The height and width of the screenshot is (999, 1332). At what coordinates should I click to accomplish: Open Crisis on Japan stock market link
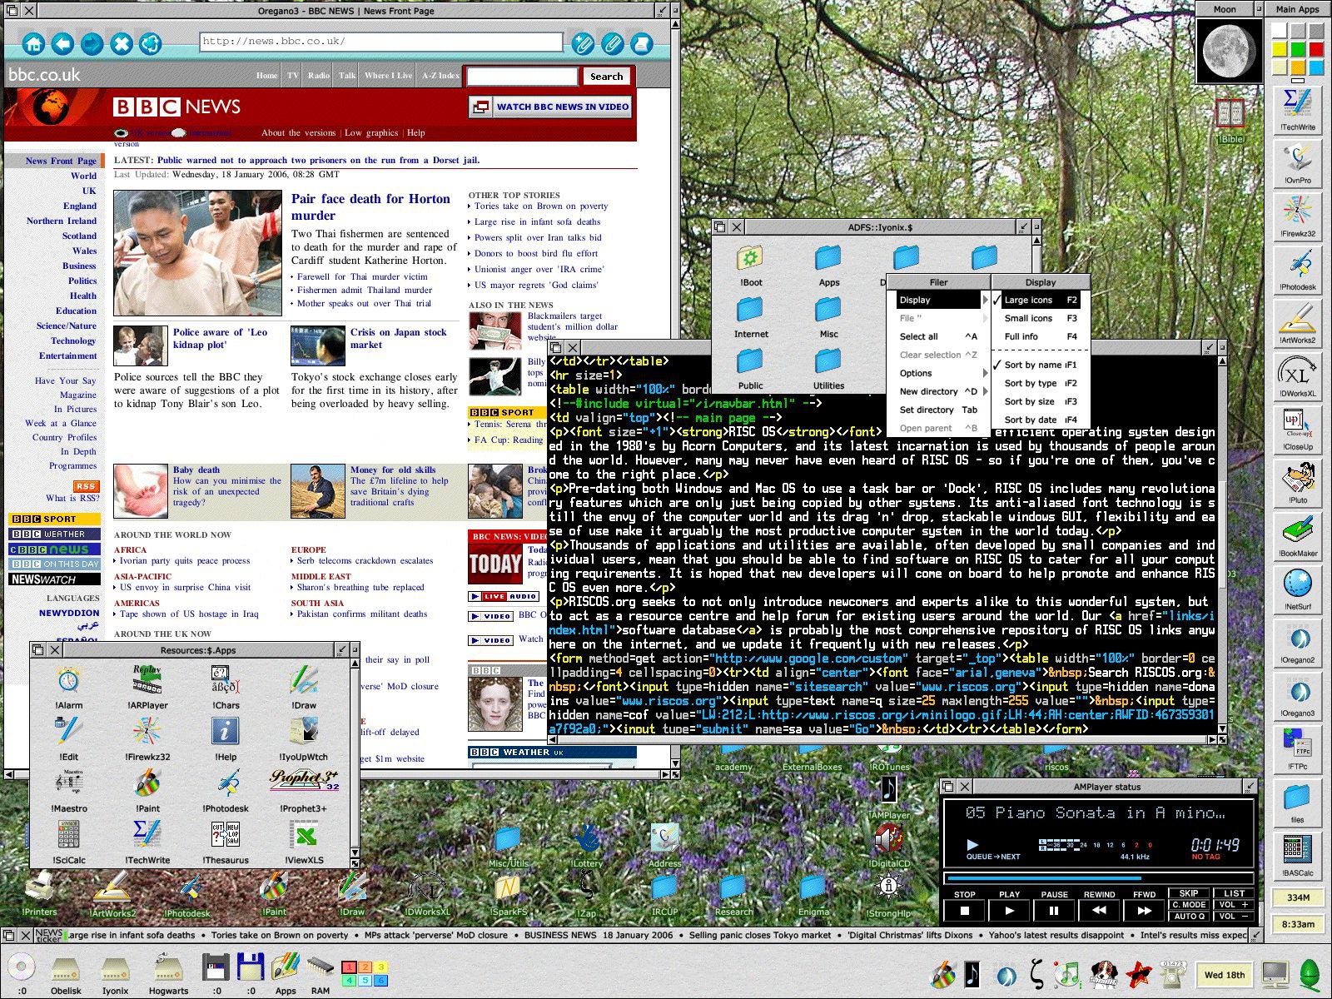pos(399,338)
